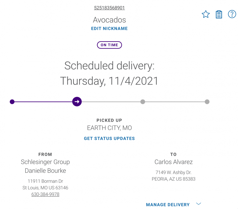This screenshot has height=209, width=238.
Task: Select the final gray delivery dot on the progress bar
Action: [207, 102]
